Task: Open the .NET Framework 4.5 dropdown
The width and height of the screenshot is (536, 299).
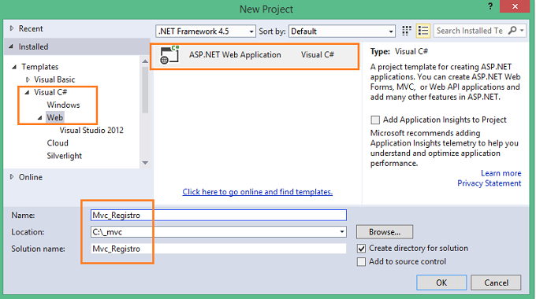Action: (206, 31)
